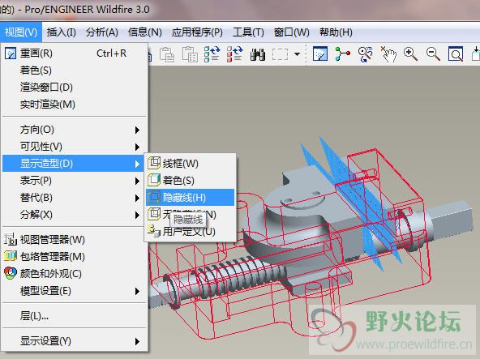Click the redraw icon beside 重画(R)
Image resolution: width=480 pixels, height=359 pixels.
tap(11, 53)
